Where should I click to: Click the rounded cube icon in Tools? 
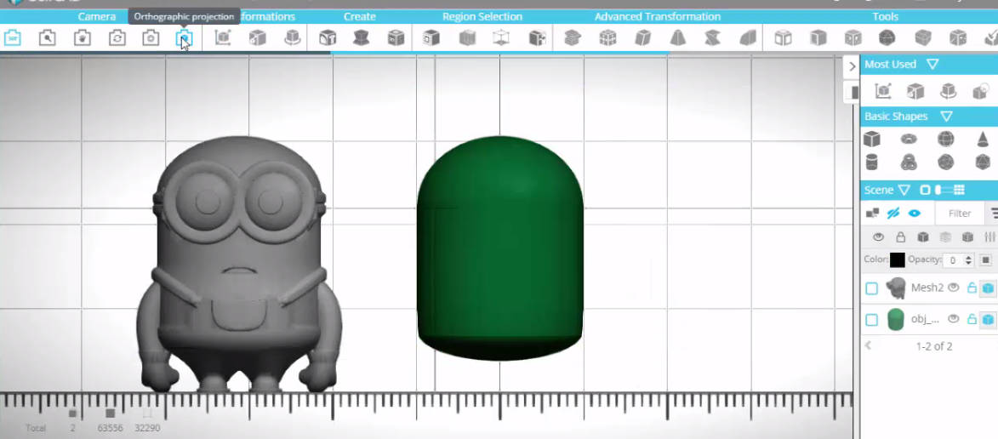tap(923, 38)
